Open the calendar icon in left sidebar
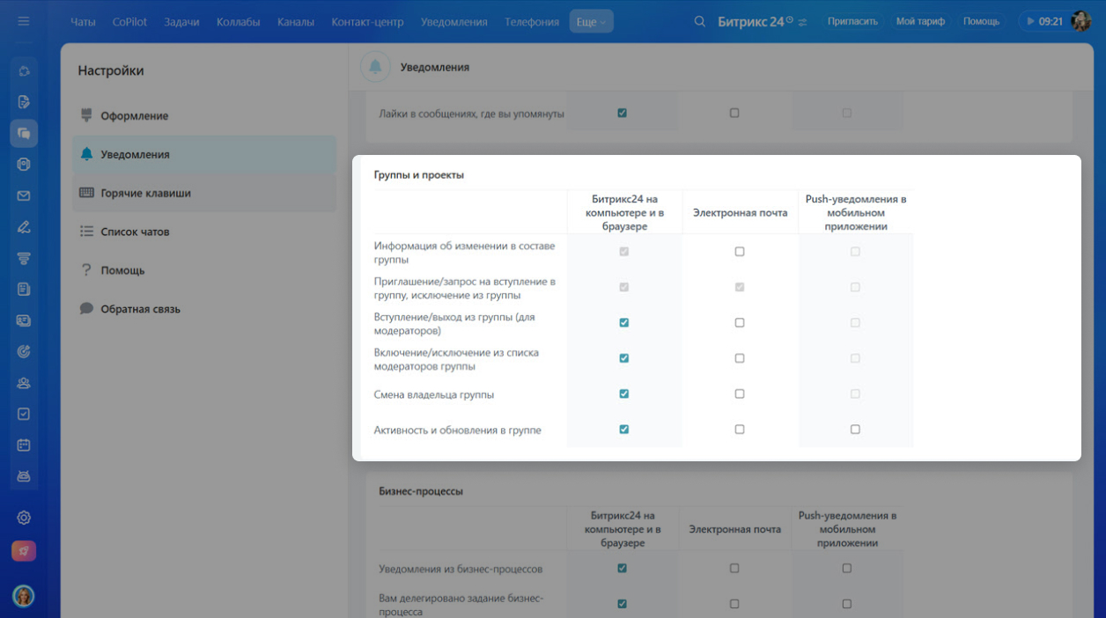Viewport: 1106px width, 618px height. 24,445
